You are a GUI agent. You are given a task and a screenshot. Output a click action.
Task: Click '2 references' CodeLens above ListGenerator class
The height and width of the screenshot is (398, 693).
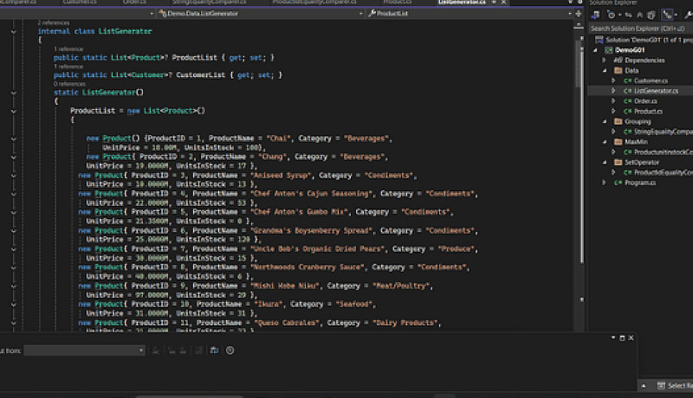pyautogui.click(x=54, y=22)
